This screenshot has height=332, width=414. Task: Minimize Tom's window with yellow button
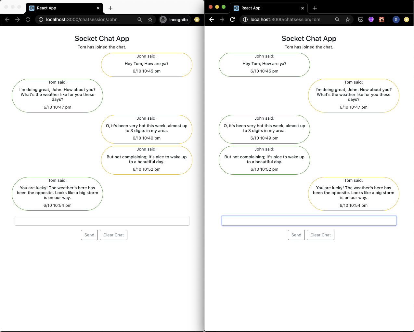(x=217, y=7)
